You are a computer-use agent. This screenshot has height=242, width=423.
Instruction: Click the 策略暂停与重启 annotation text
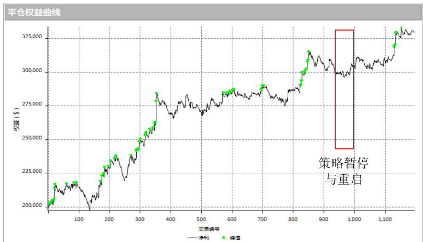pos(344,171)
